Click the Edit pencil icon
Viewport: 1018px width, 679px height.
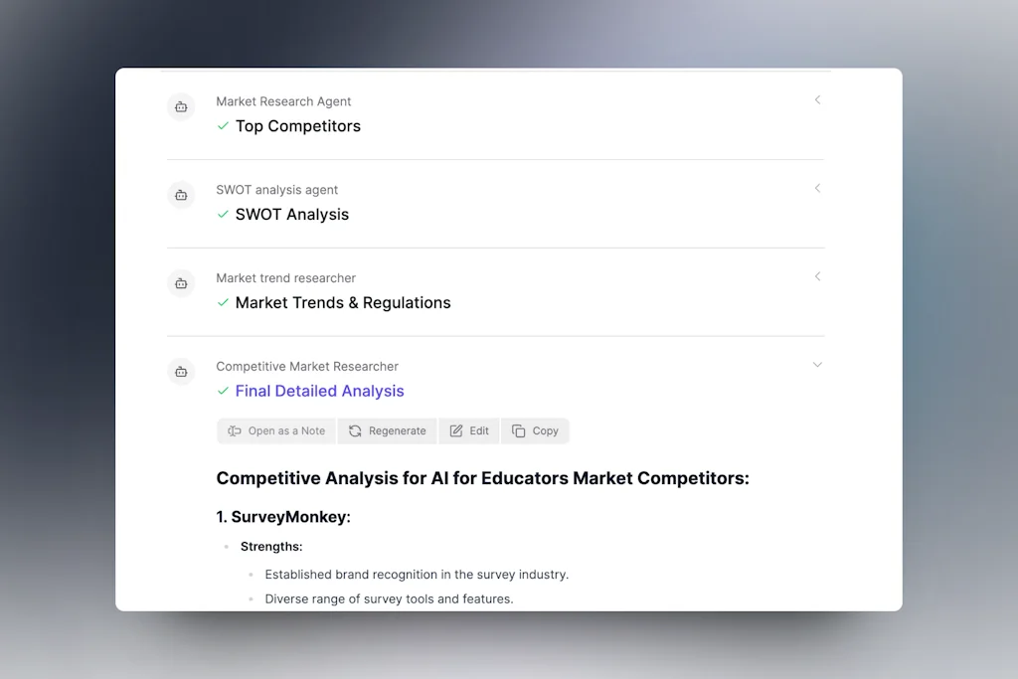pos(454,430)
